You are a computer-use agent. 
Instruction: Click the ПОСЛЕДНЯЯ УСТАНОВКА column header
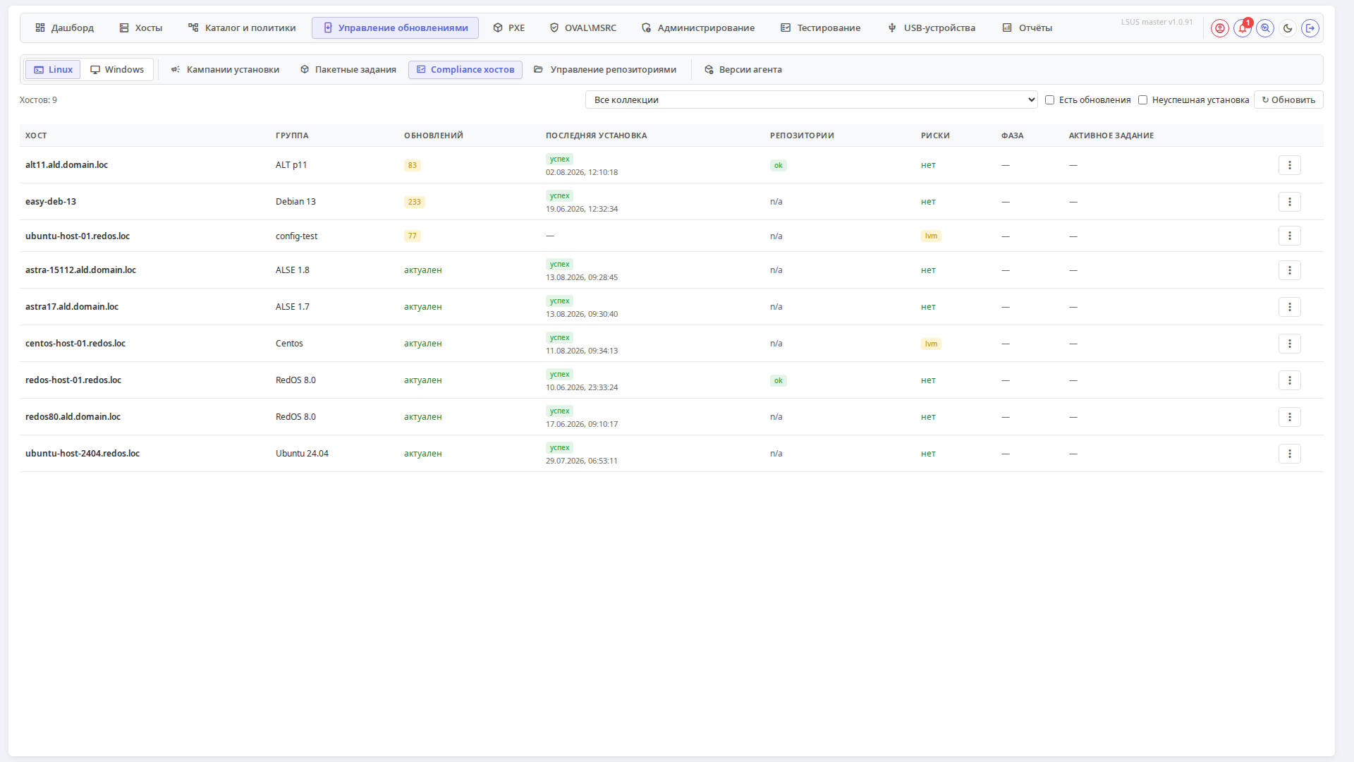pyautogui.click(x=596, y=135)
